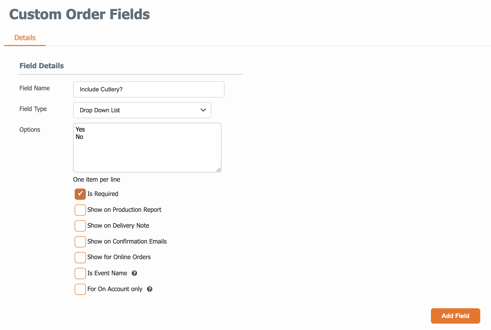
Task: Click into the Field Name input
Action: click(149, 90)
